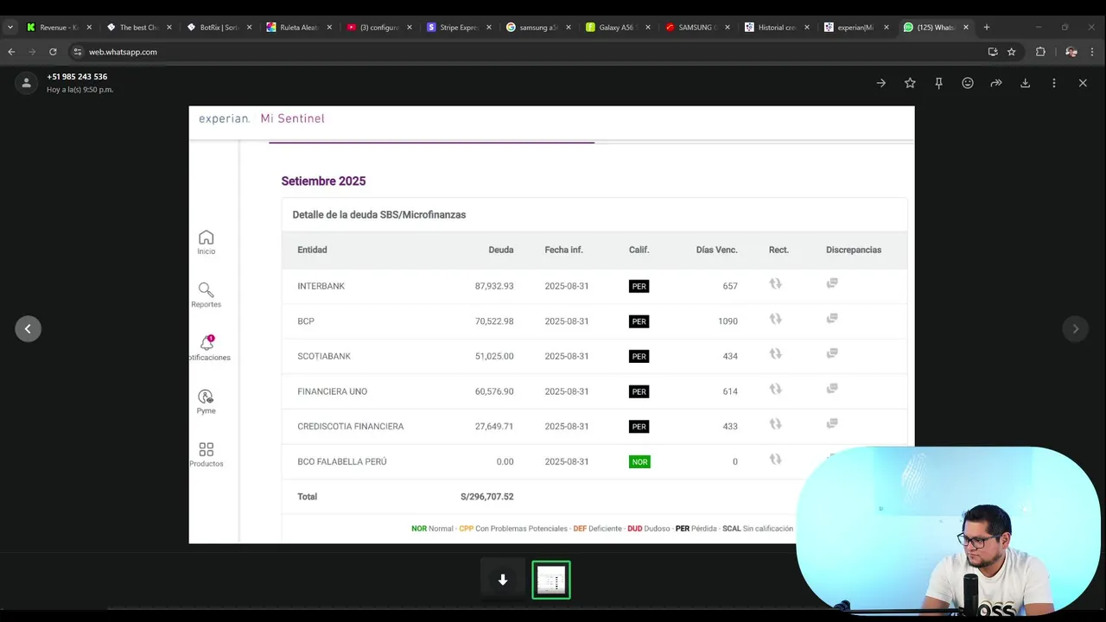Install WhatsApp Web app via address bar icon

click(993, 52)
